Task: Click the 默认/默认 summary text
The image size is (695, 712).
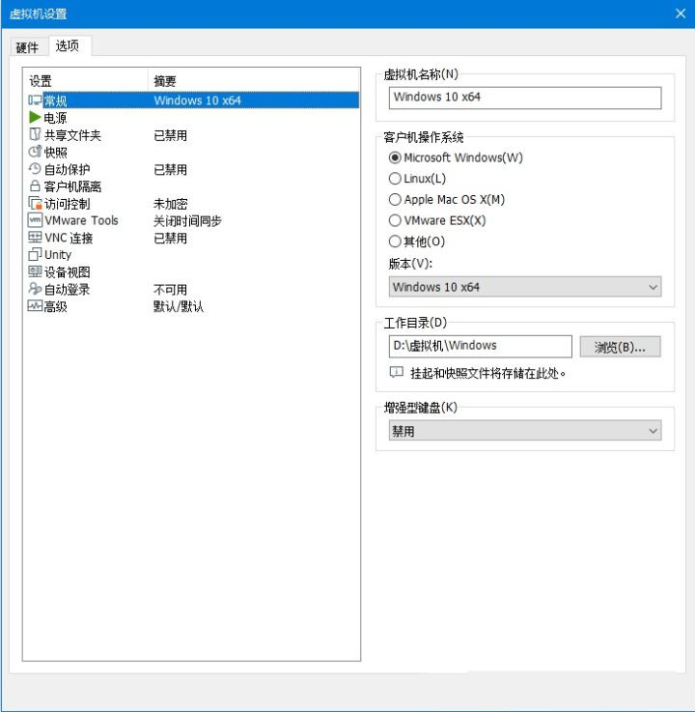Action: [x=179, y=306]
